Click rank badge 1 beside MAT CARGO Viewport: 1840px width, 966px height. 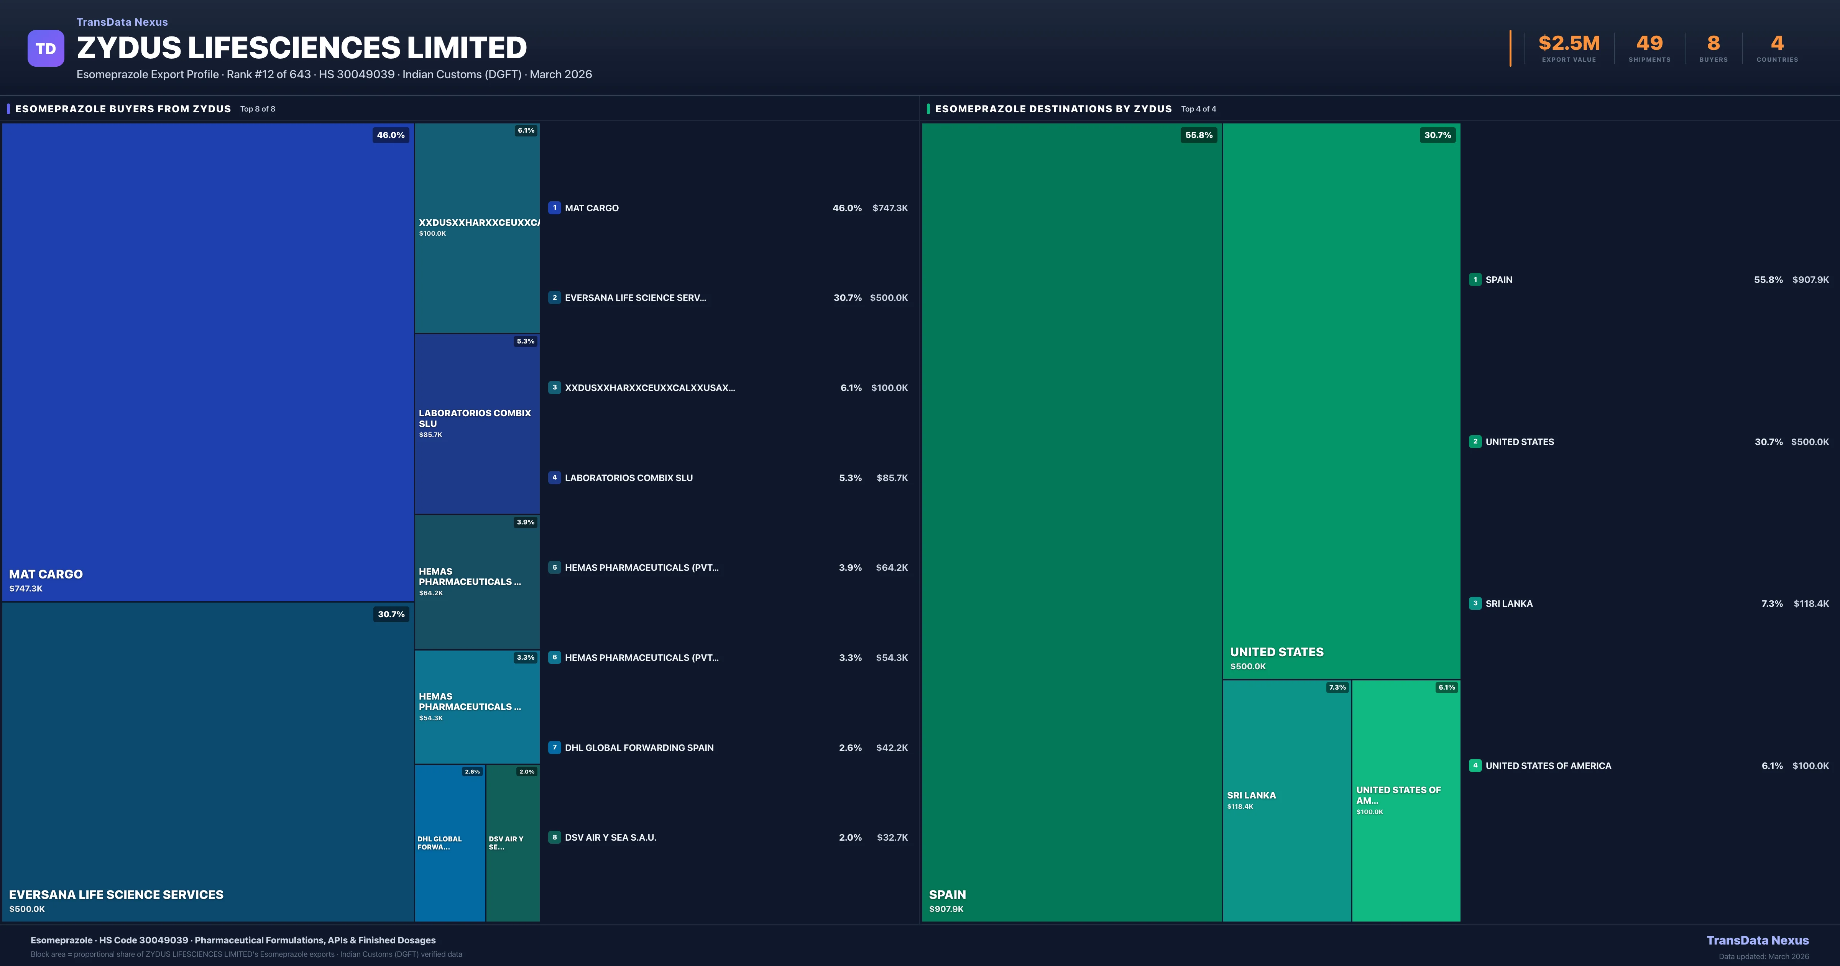tap(554, 208)
